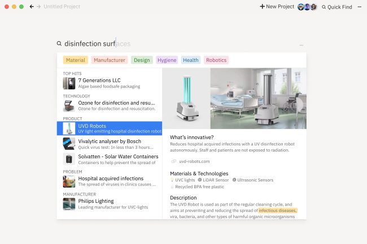Viewport: 367px width, 244px height.
Task: Click the lightbulb icon beside UVC lights
Action: point(172,180)
